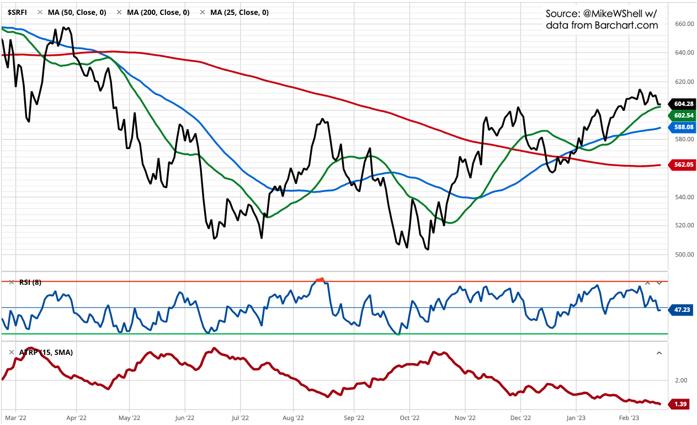Move the RSI pane down
This screenshot has width=697, height=425.
[659, 283]
